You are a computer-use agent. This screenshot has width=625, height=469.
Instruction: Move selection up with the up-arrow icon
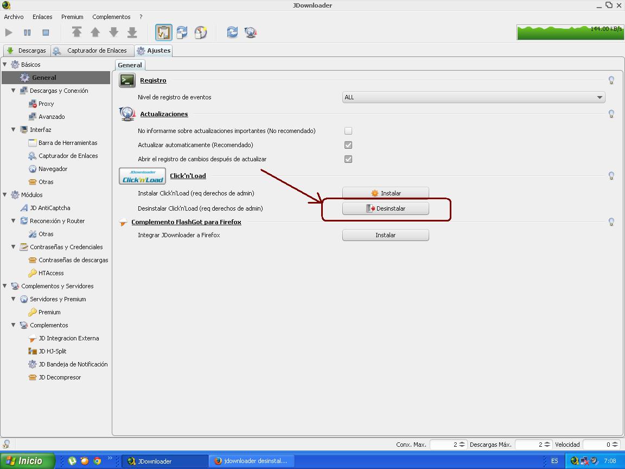coord(95,33)
